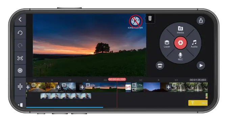Select the autumn road video clip
This screenshot has height=121, width=227.
[44, 87]
